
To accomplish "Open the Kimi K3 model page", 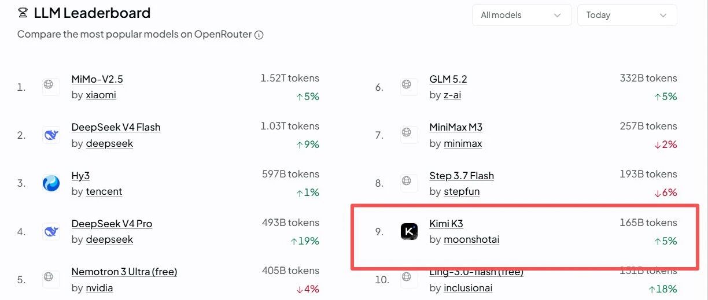I will point(446,224).
